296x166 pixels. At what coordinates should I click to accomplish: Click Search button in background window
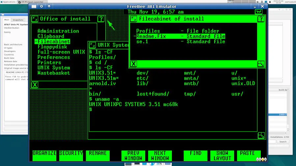click(283, 142)
